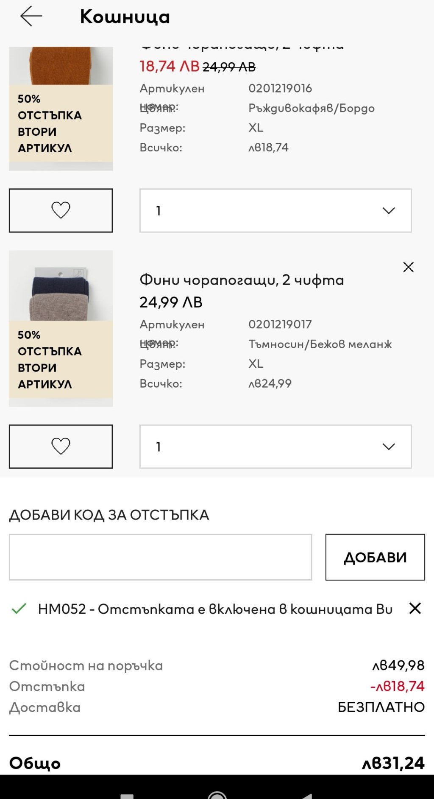Expand quantity selector for dark blue tights
The height and width of the screenshot is (799, 434).
[x=275, y=446]
